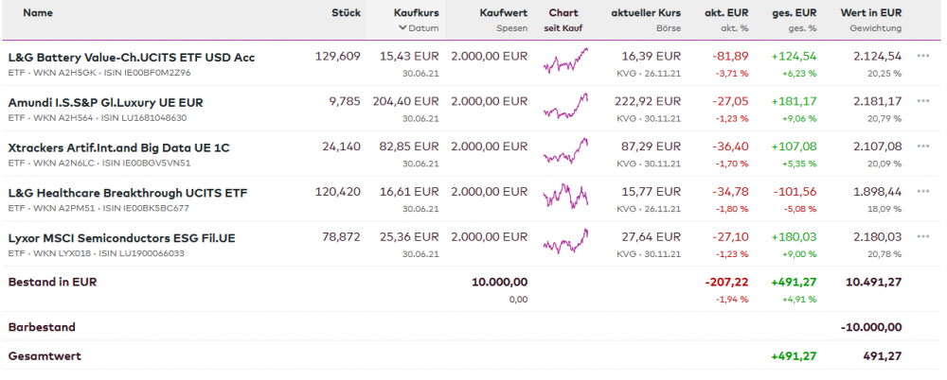Sort by aktueller Kurs column header
This screenshot has height=380, width=947.
[646, 13]
